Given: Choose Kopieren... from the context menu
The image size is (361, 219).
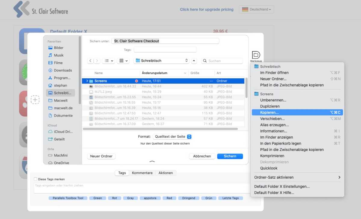Looking at the screenshot, I should pyautogui.click(x=297, y=112).
